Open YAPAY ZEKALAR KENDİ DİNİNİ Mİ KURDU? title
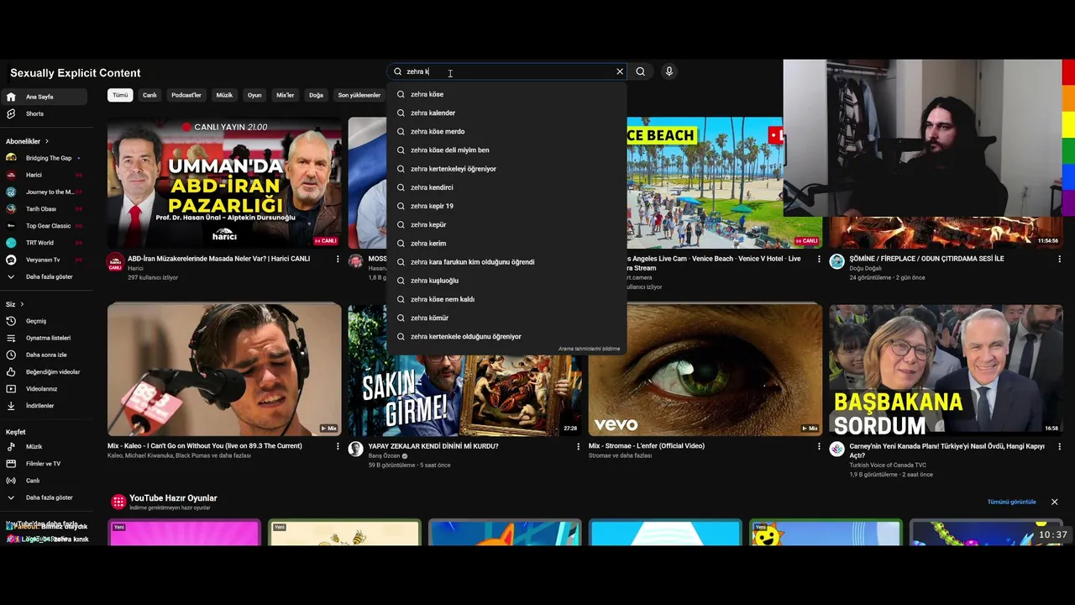The width and height of the screenshot is (1075, 605). (433, 446)
